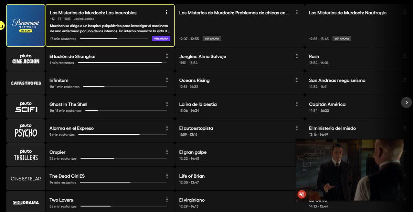413x212 pixels.
Task: Open options menu for Crupier
Action: pyautogui.click(x=167, y=152)
